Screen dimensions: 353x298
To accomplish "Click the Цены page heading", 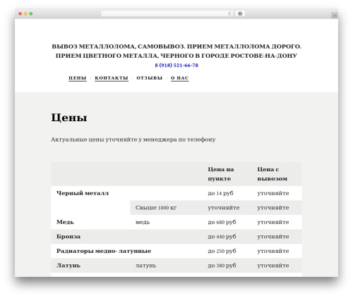I will click(x=69, y=118).
